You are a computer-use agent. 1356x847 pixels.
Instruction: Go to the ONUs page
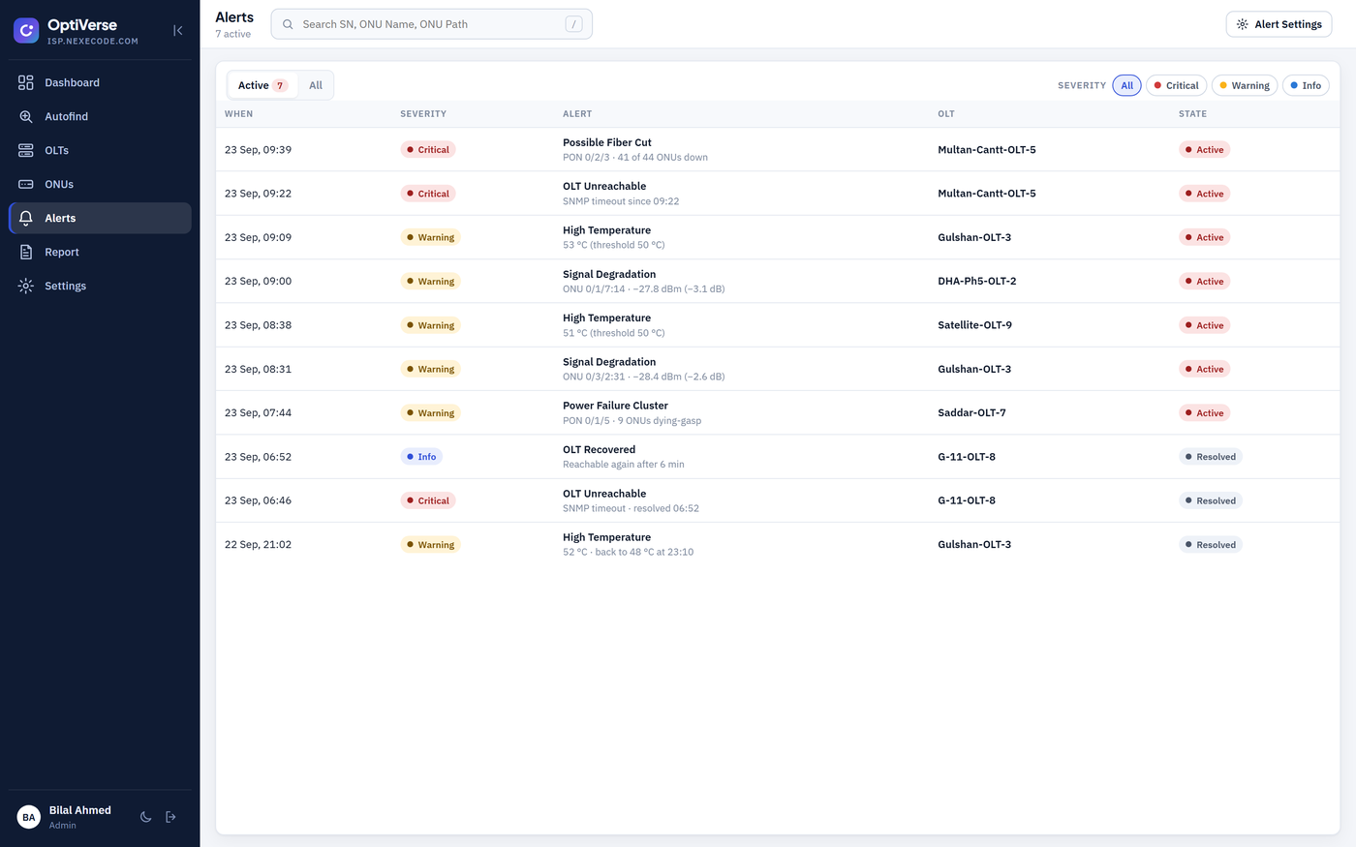click(x=100, y=184)
